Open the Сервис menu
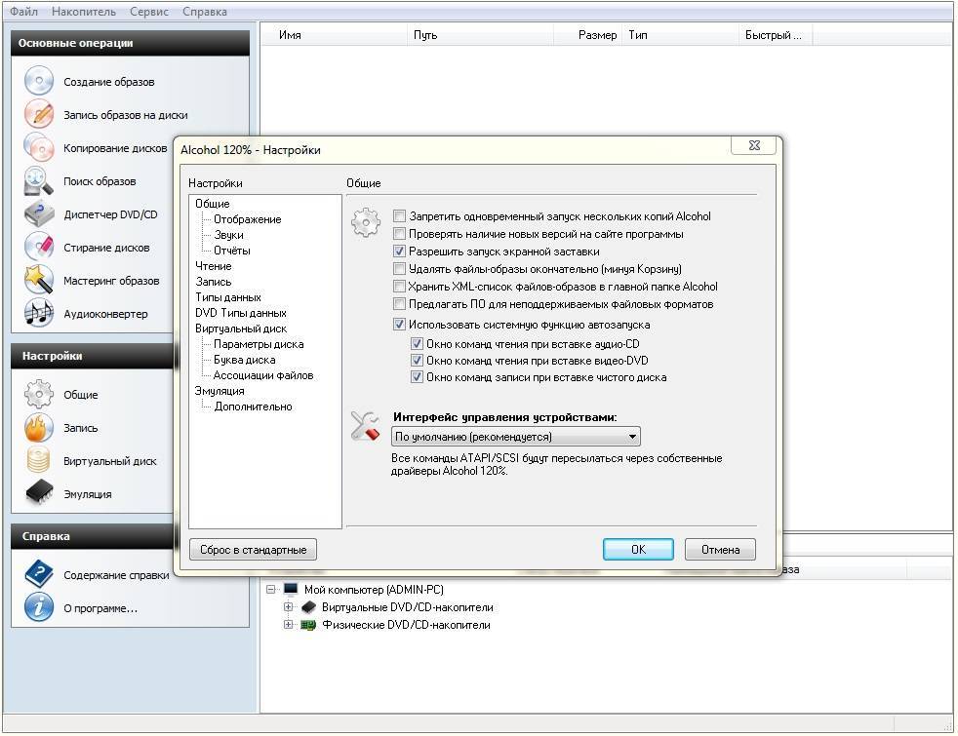This screenshot has width=958, height=736. 148,12
